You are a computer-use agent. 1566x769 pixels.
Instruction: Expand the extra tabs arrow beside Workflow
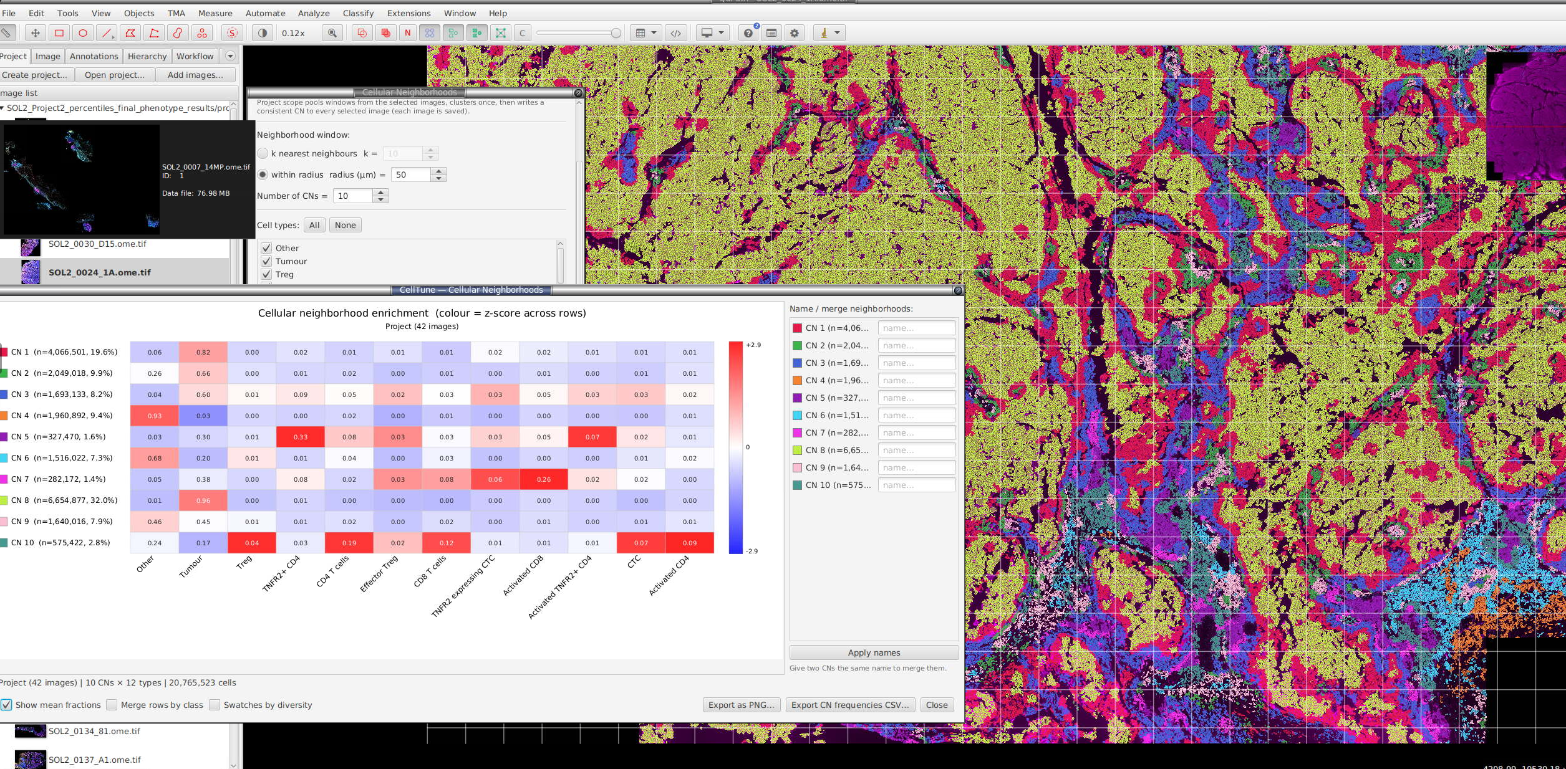[230, 56]
